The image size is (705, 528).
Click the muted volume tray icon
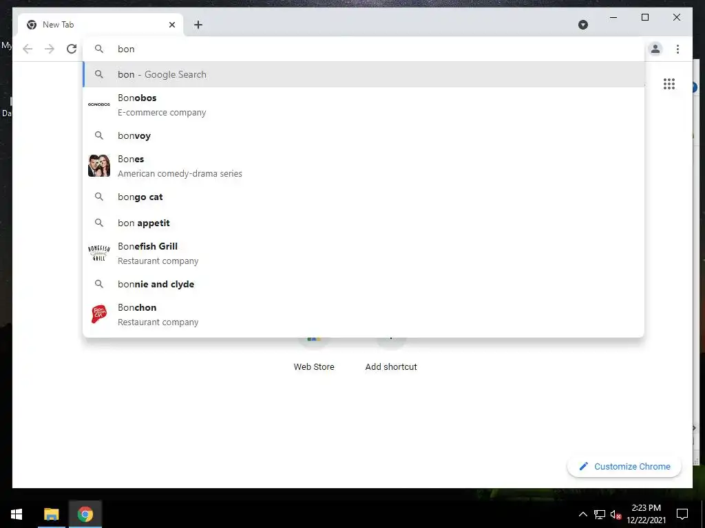click(615, 514)
